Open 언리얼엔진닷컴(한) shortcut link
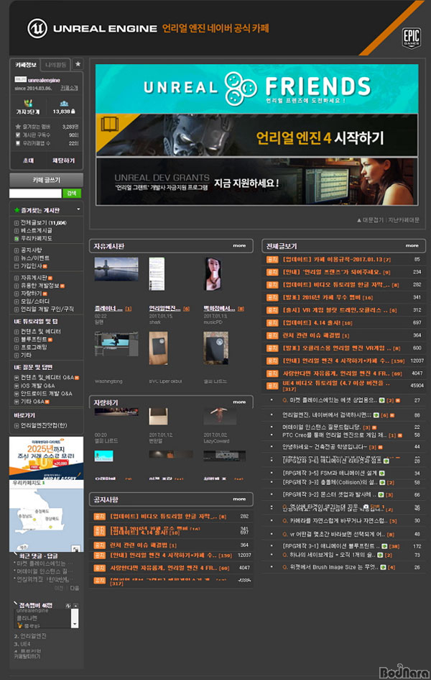Viewport: 431px width, 680px height. pos(44,425)
